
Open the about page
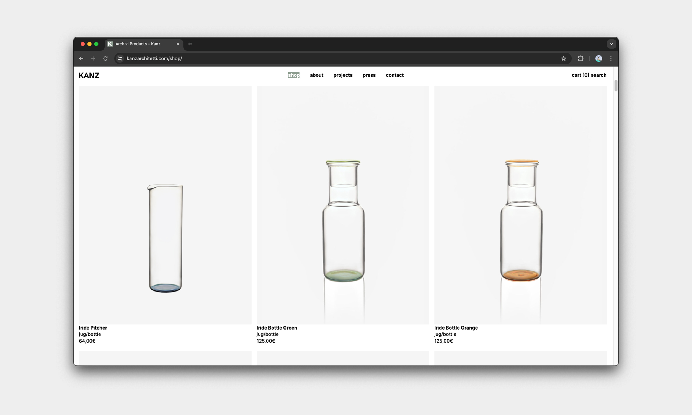316,75
